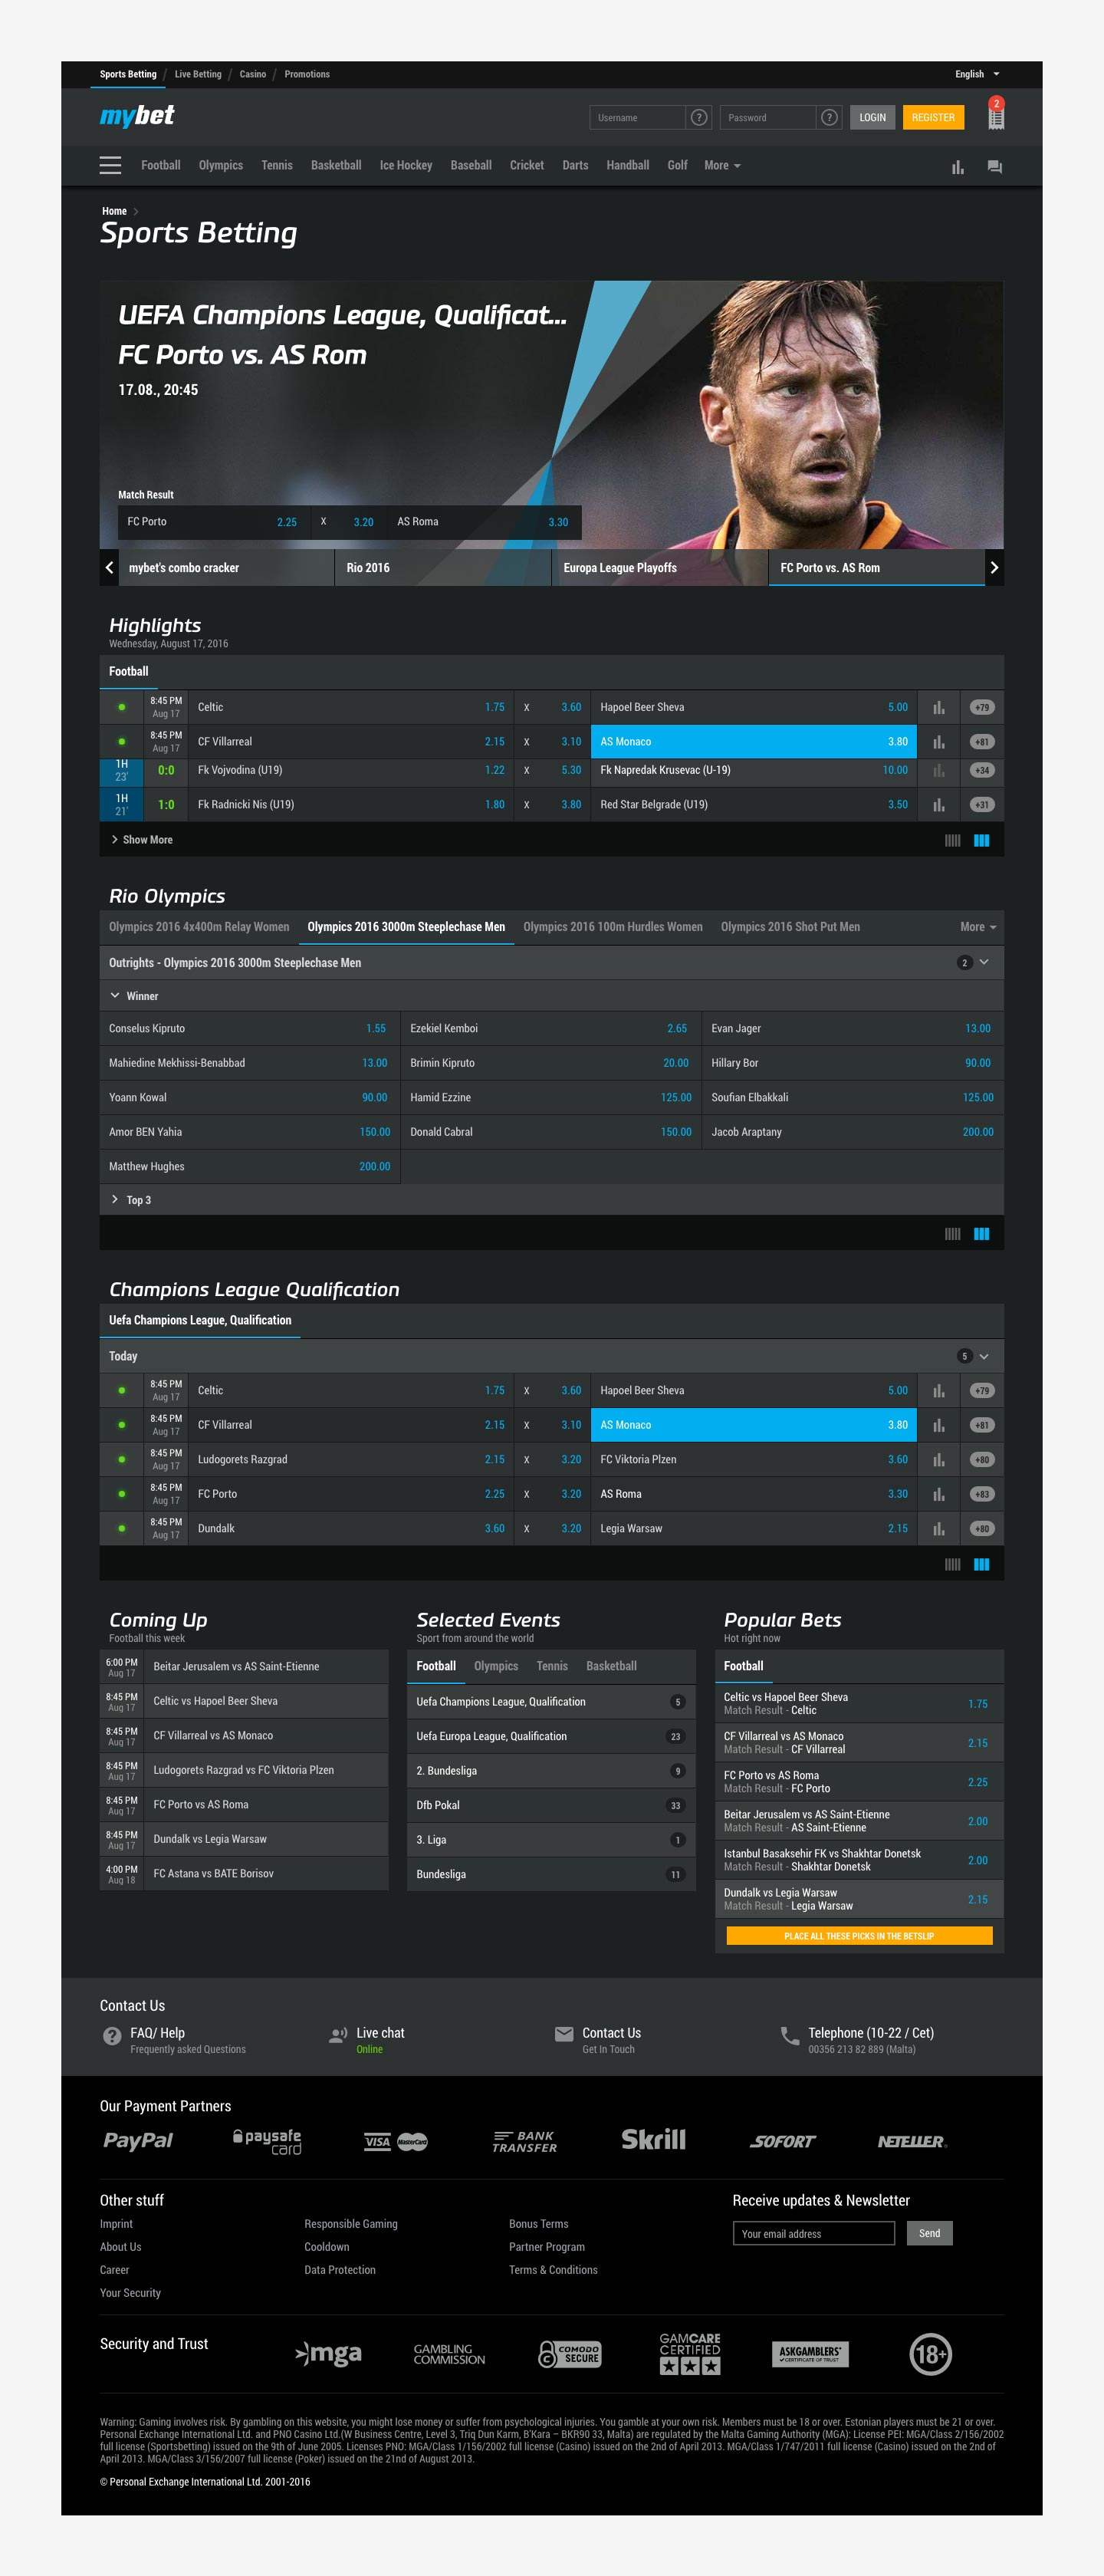Open the betslip icon with red badge
Viewport: 1104px width, 2576px height.
click(x=995, y=113)
